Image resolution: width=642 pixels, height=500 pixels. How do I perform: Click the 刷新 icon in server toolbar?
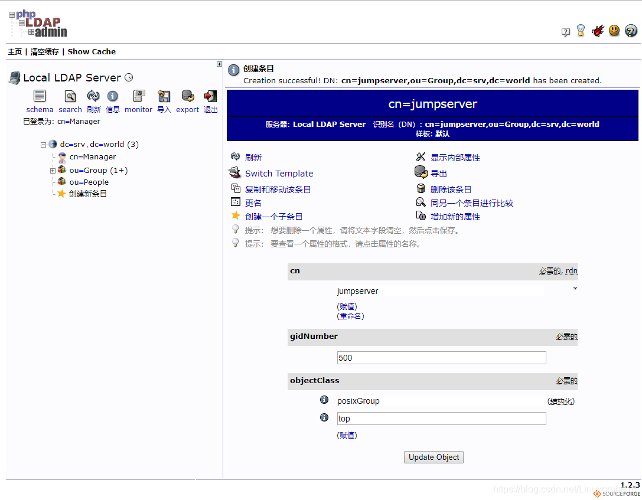[x=93, y=96]
